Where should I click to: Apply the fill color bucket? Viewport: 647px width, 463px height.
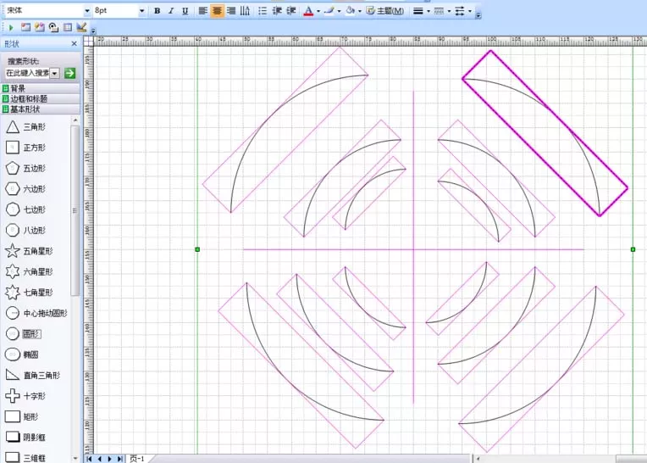tap(350, 11)
